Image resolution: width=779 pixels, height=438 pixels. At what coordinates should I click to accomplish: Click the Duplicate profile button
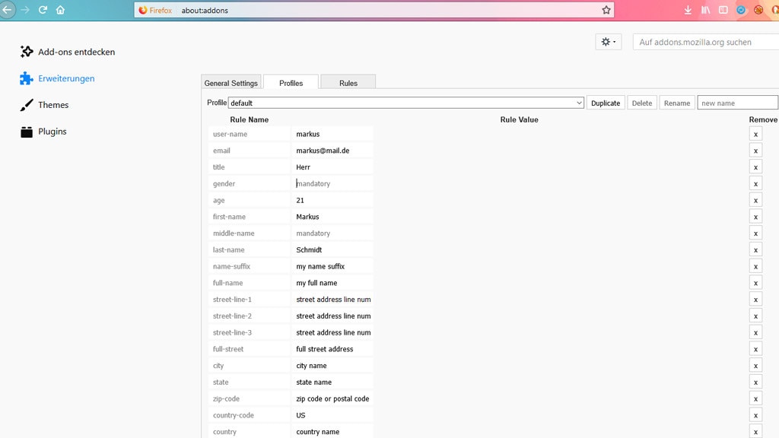(x=606, y=103)
